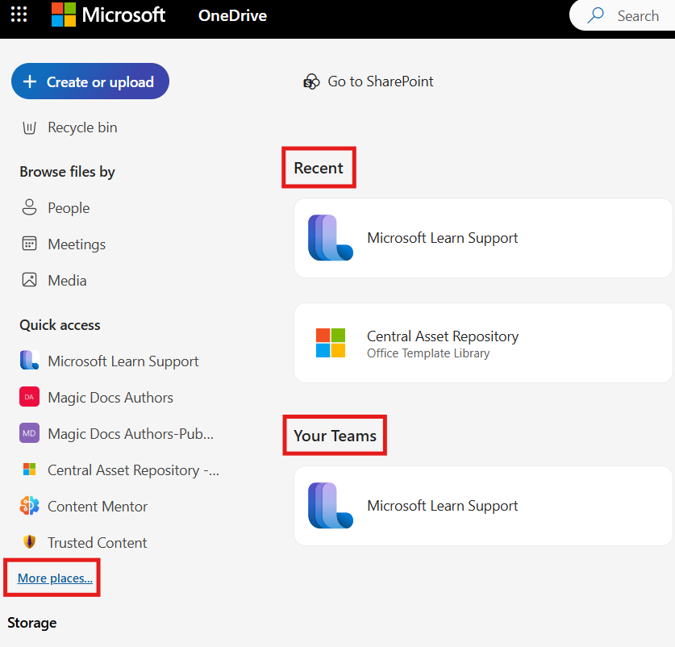
Task: Click the Trusted Content shield icon
Action: click(29, 542)
